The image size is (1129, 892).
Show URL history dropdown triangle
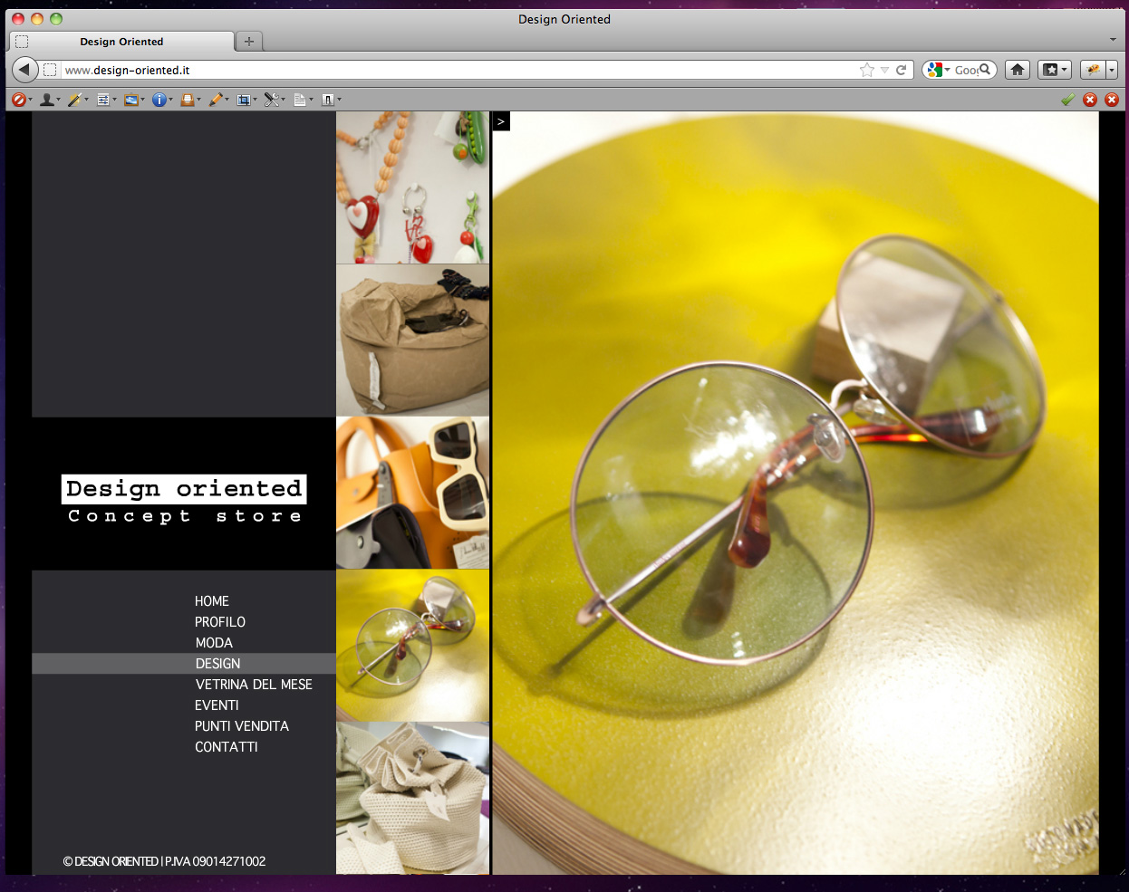click(884, 70)
